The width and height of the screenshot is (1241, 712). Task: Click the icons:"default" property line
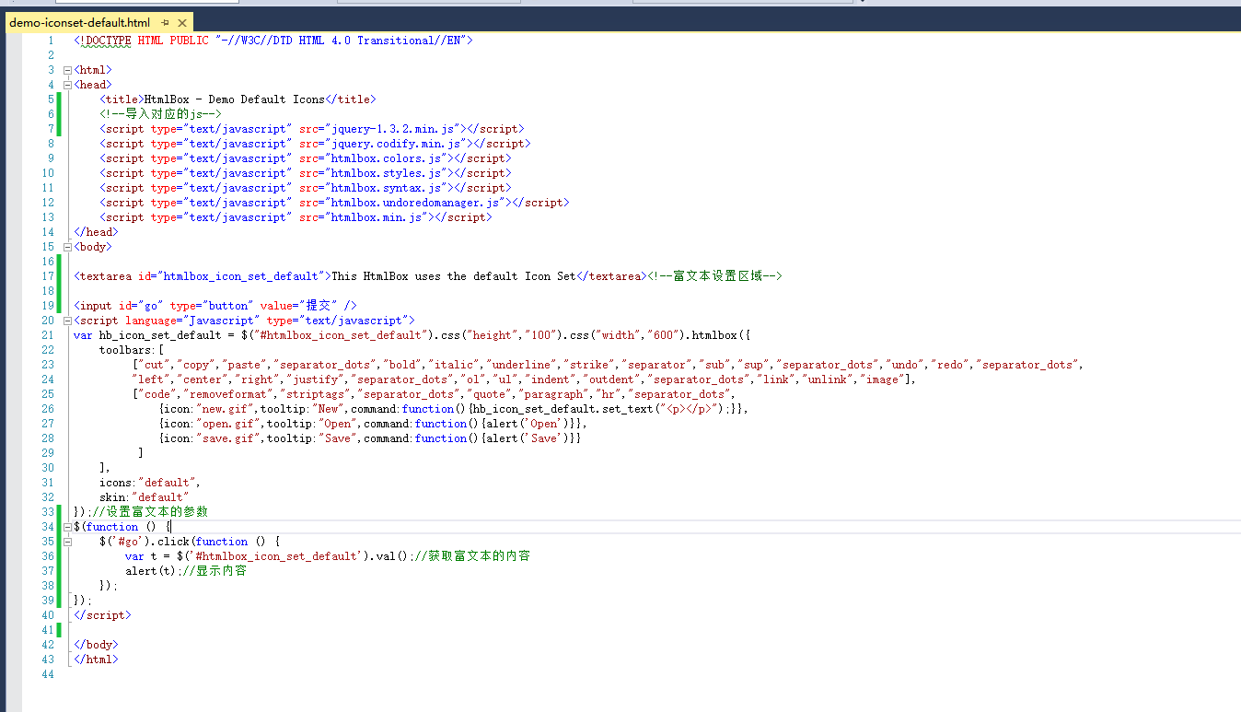click(150, 483)
